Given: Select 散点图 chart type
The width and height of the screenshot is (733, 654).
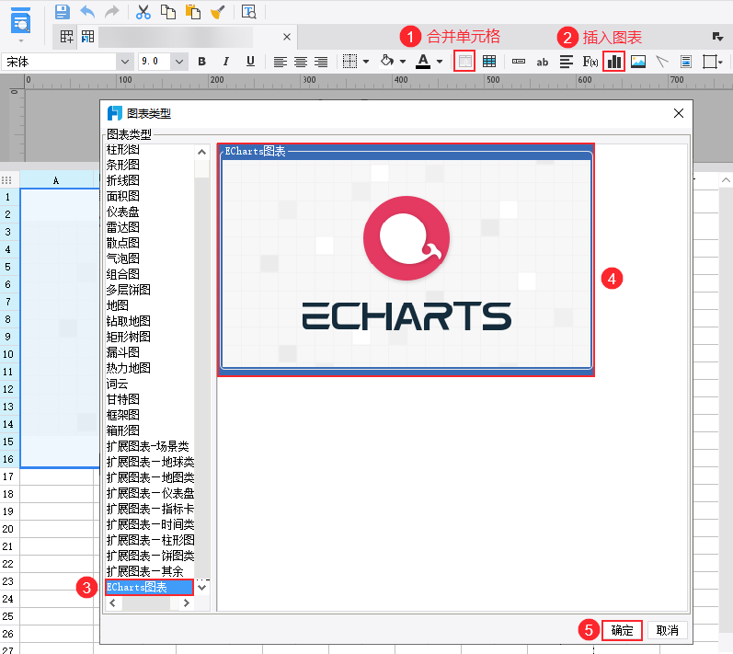Looking at the screenshot, I should 123,243.
